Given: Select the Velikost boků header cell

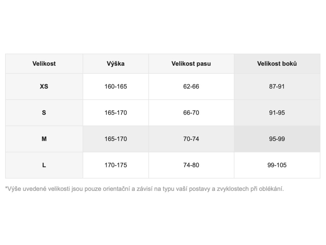Looking at the screenshot, I should coord(277,63).
